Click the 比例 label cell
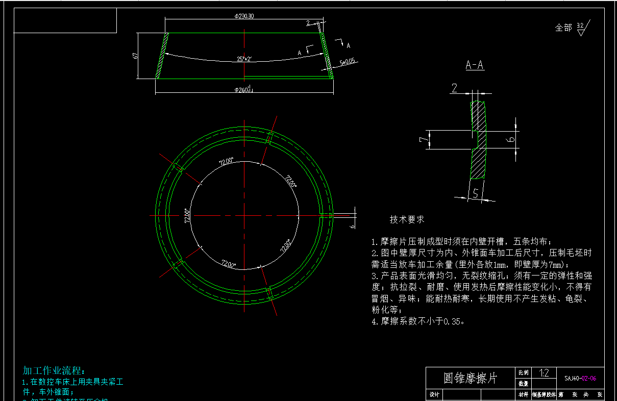The height and width of the screenshot is (401, 617). [x=523, y=373]
